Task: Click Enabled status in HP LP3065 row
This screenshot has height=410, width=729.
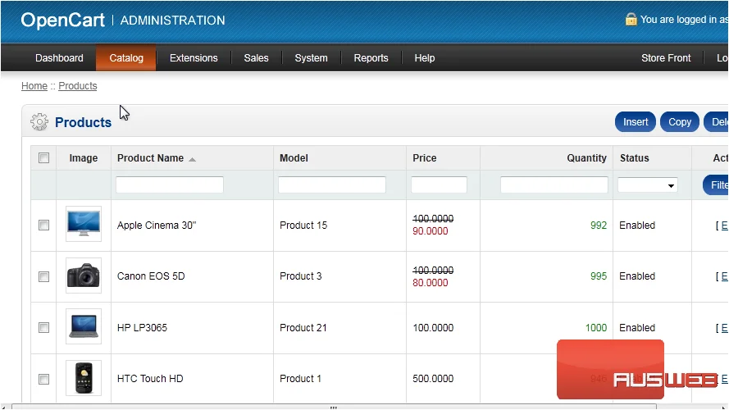Action: (637, 328)
